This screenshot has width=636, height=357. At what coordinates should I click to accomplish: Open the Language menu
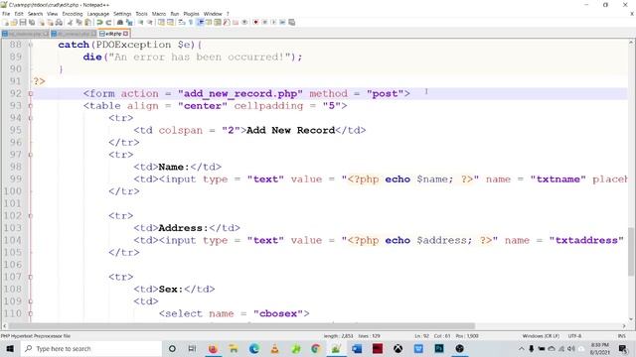[97, 14]
